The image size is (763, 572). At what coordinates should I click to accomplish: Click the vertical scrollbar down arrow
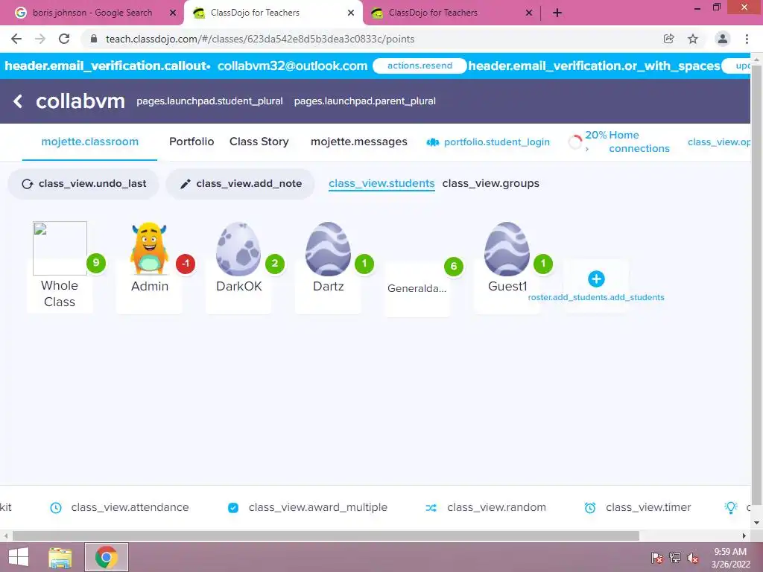click(x=757, y=523)
